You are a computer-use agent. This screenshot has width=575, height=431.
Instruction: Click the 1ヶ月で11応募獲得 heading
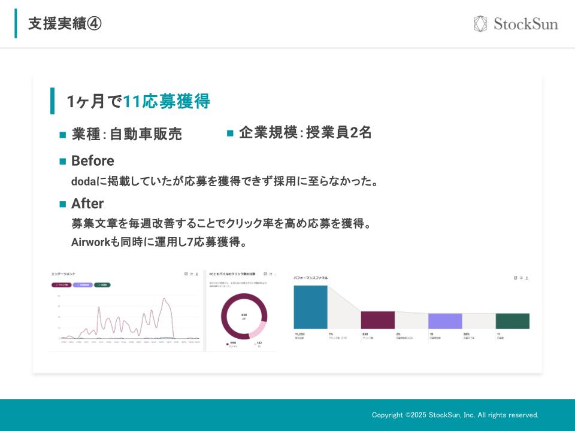(x=138, y=102)
